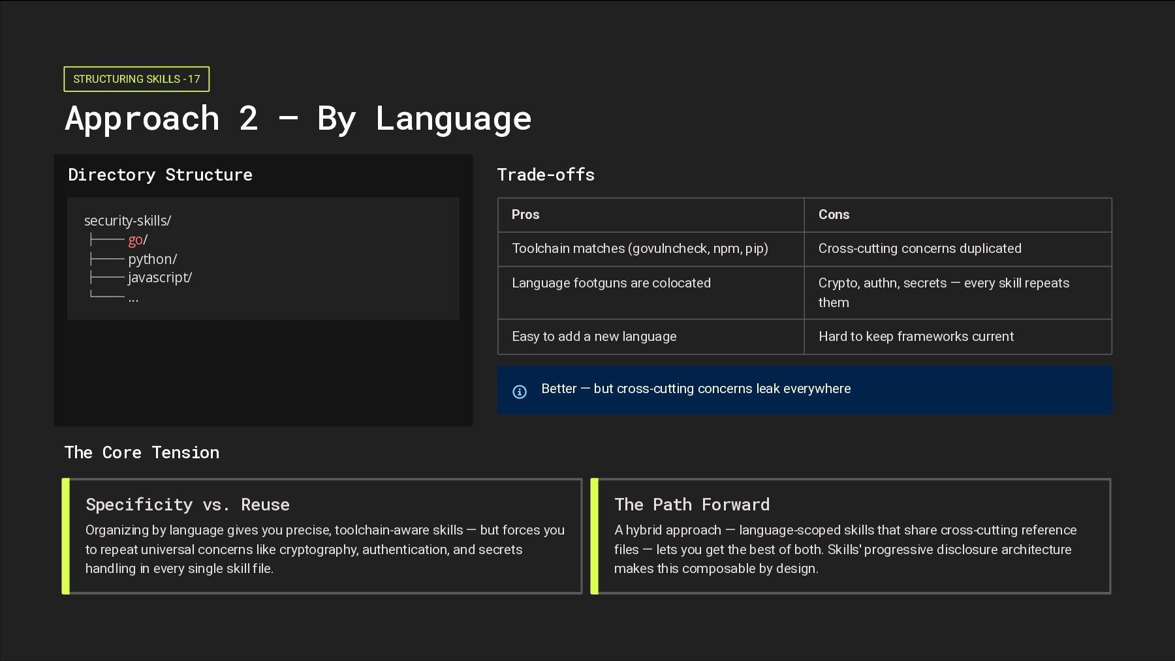Click the Pros column header
Image resolution: width=1175 pixels, height=661 pixels.
click(525, 214)
